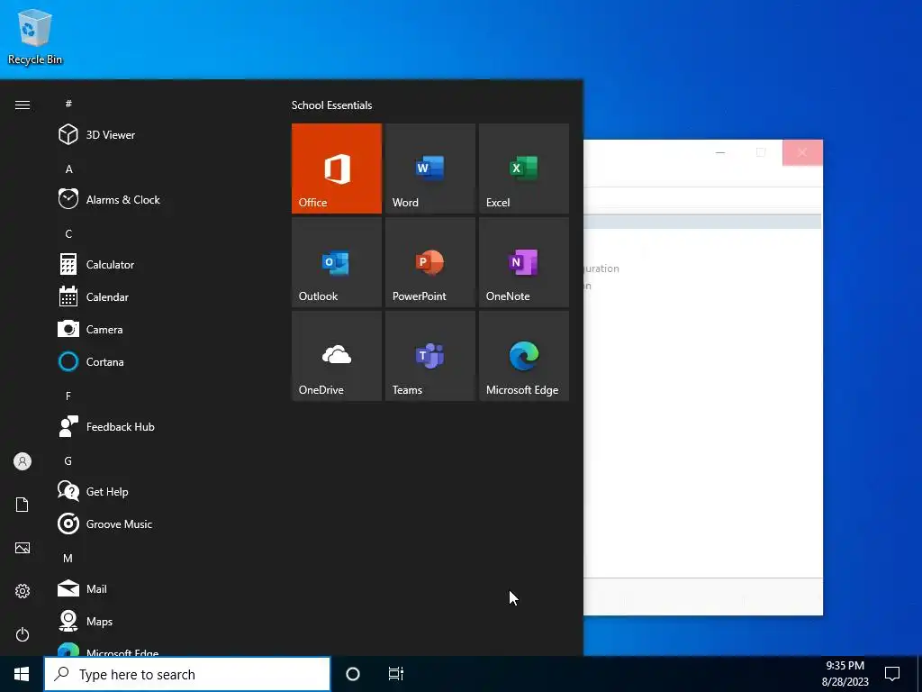
Task: Expand the Start menu hamburger button
Action: pos(23,105)
